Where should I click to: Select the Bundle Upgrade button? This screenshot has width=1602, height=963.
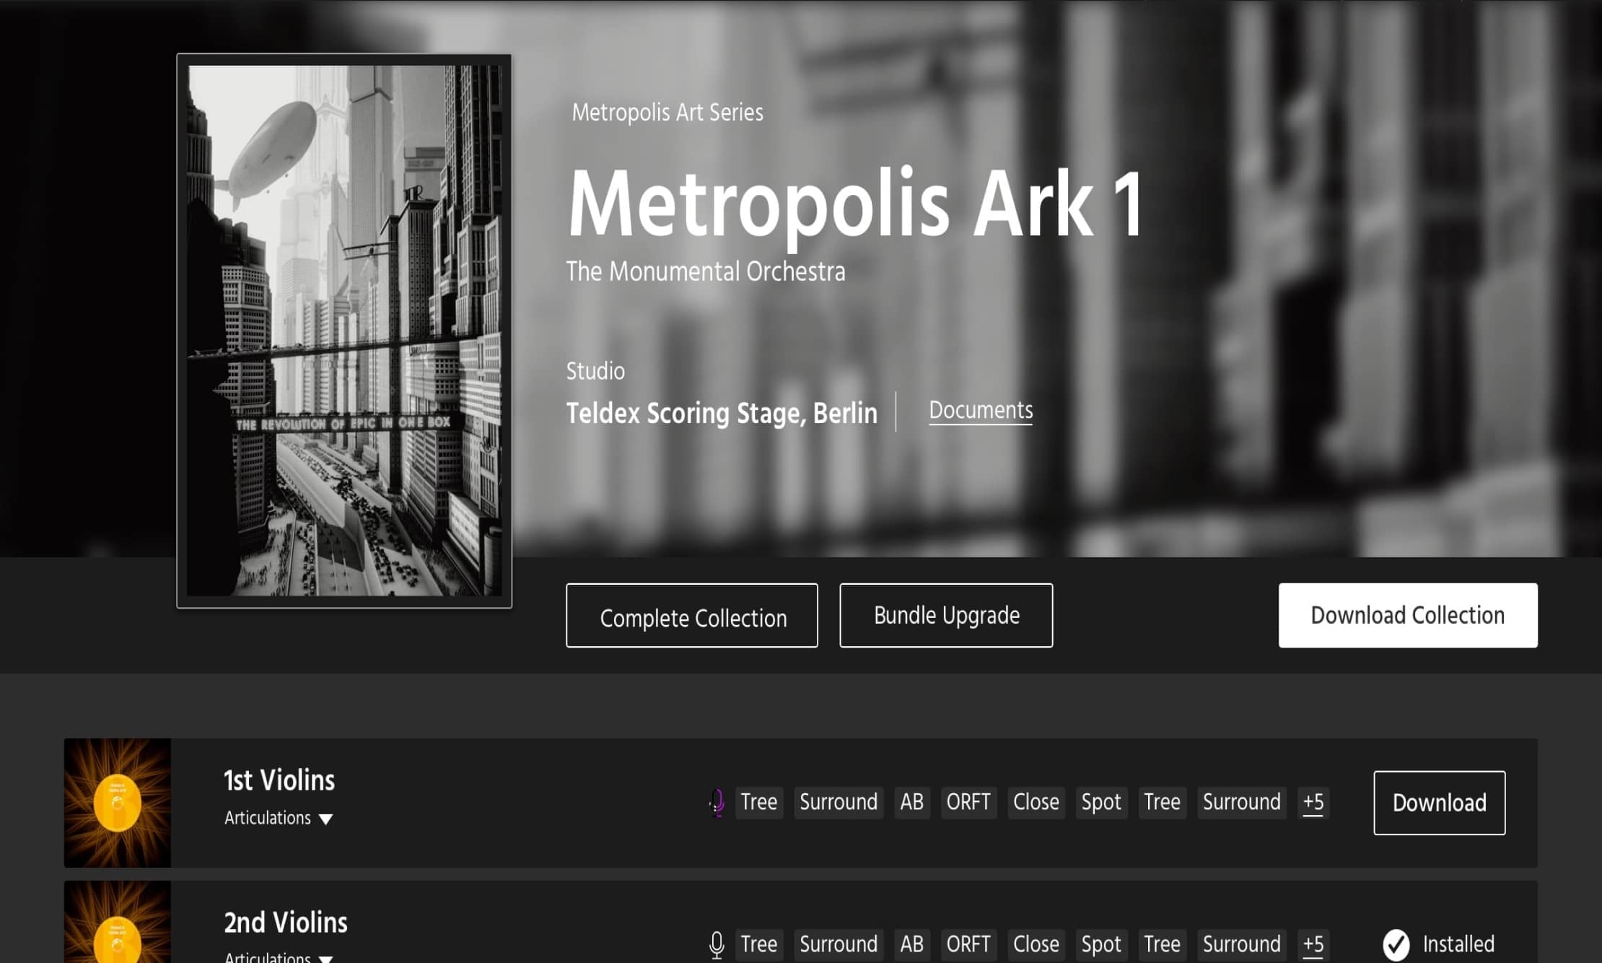(946, 616)
